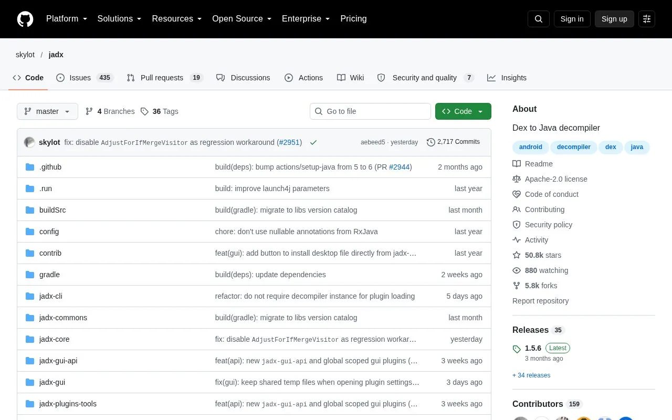
Task: Click the scale icon by Apache-2.0 license
Action: [517, 179]
